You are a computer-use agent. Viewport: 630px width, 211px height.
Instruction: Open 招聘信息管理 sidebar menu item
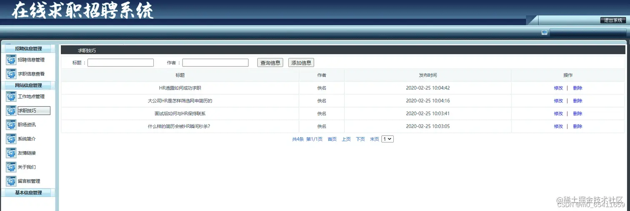(x=31, y=60)
